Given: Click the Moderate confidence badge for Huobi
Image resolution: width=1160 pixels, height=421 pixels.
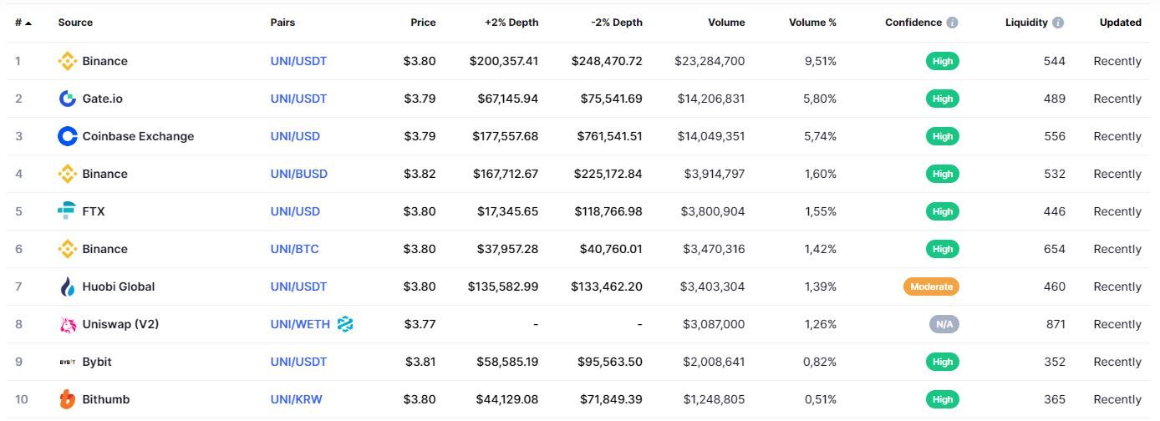Looking at the screenshot, I should click(931, 287).
